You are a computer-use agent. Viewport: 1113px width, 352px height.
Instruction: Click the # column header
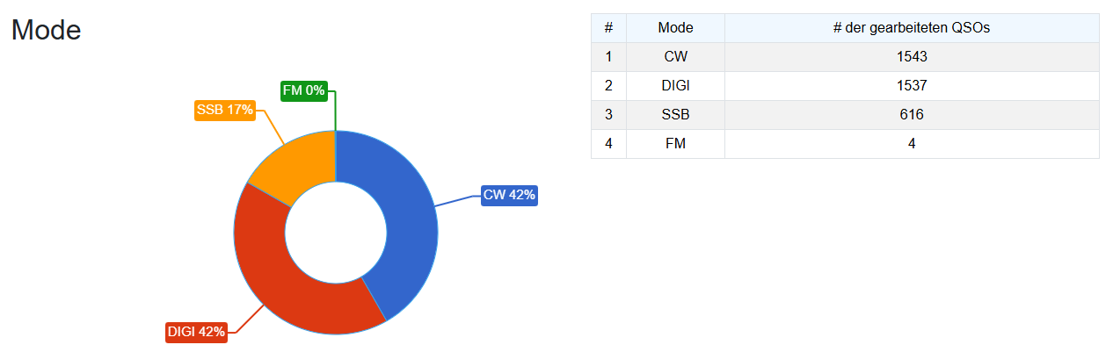[x=608, y=28]
